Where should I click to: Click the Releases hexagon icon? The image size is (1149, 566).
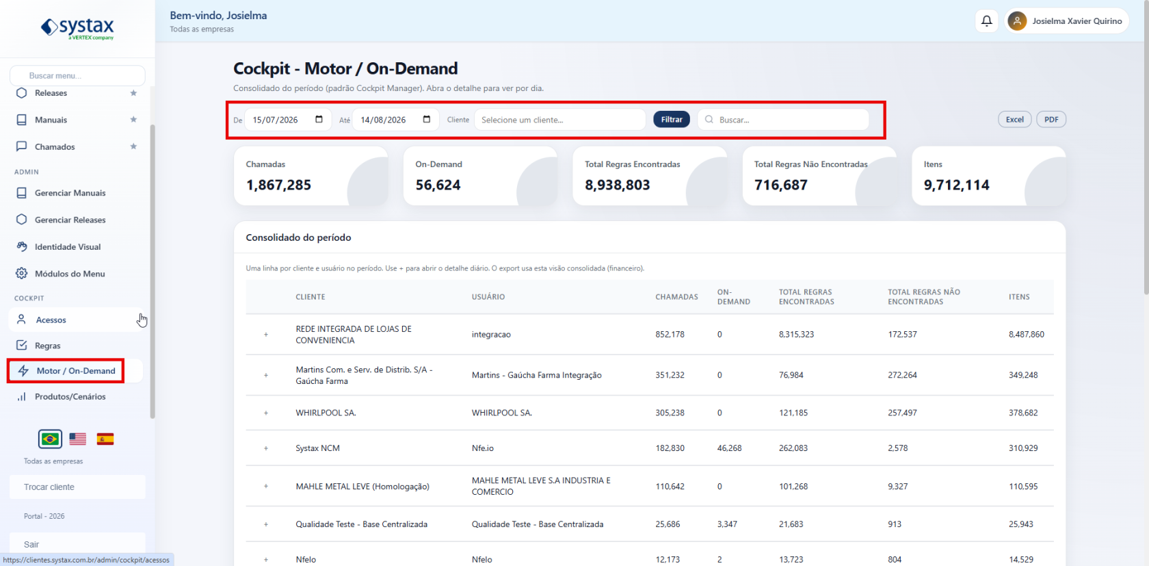tap(21, 93)
